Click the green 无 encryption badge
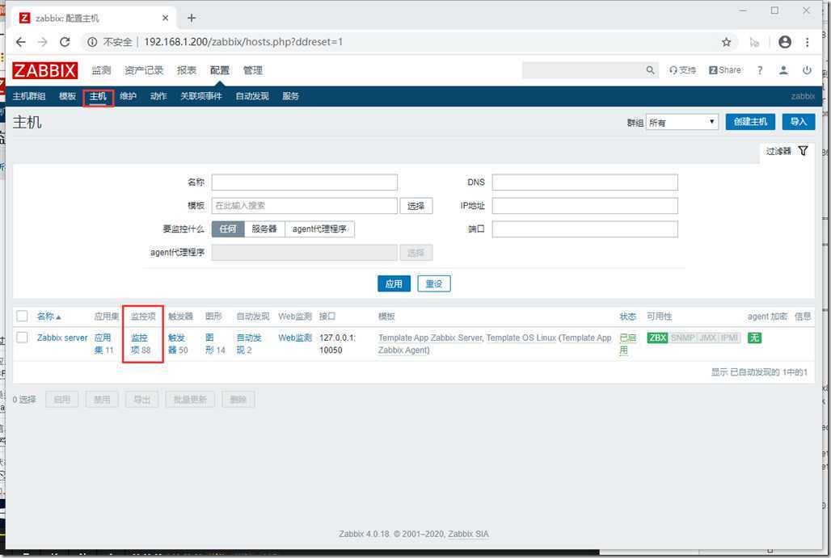Image resolution: width=831 pixels, height=558 pixels. coord(754,338)
